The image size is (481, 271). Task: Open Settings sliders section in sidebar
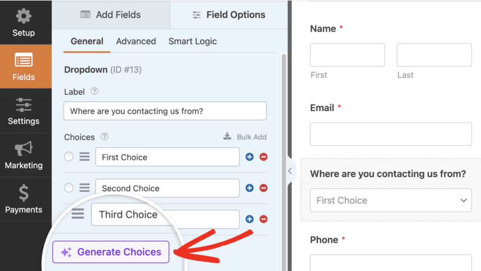(23, 111)
